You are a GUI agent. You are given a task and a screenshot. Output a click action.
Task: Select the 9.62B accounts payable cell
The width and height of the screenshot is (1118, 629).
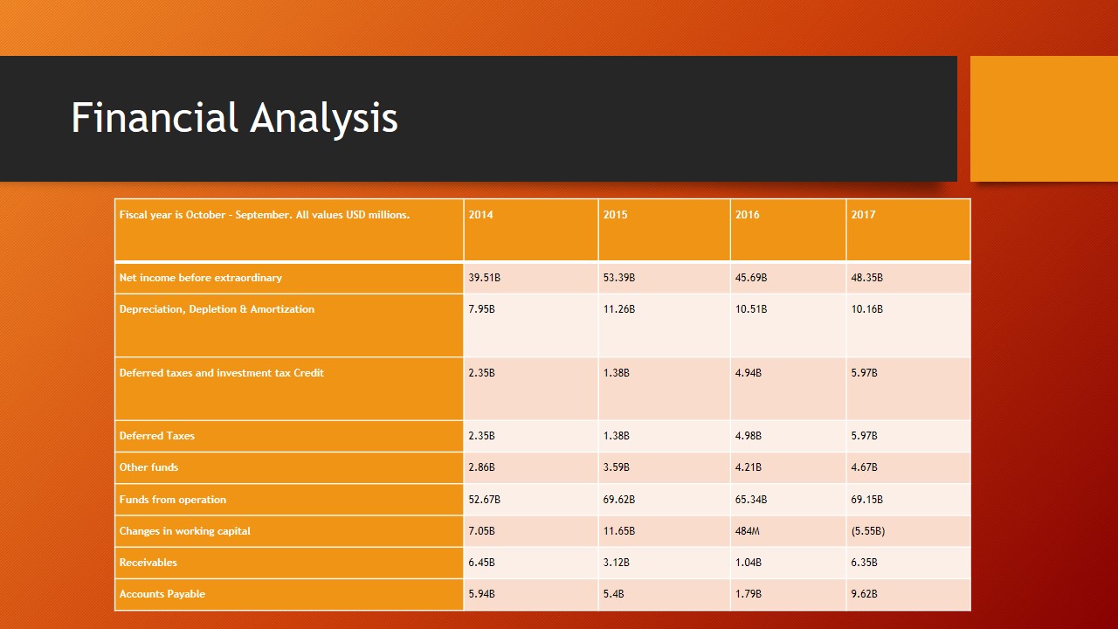(864, 594)
